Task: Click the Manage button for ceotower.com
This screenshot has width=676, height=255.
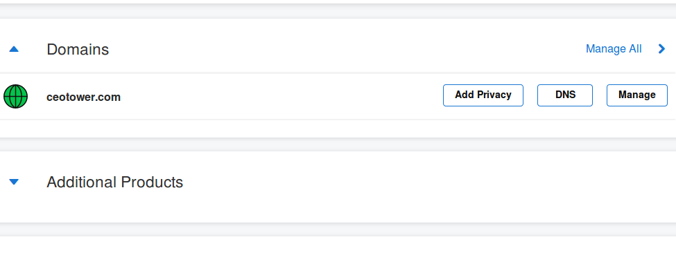Action: pyautogui.click(x=636, y=95)
